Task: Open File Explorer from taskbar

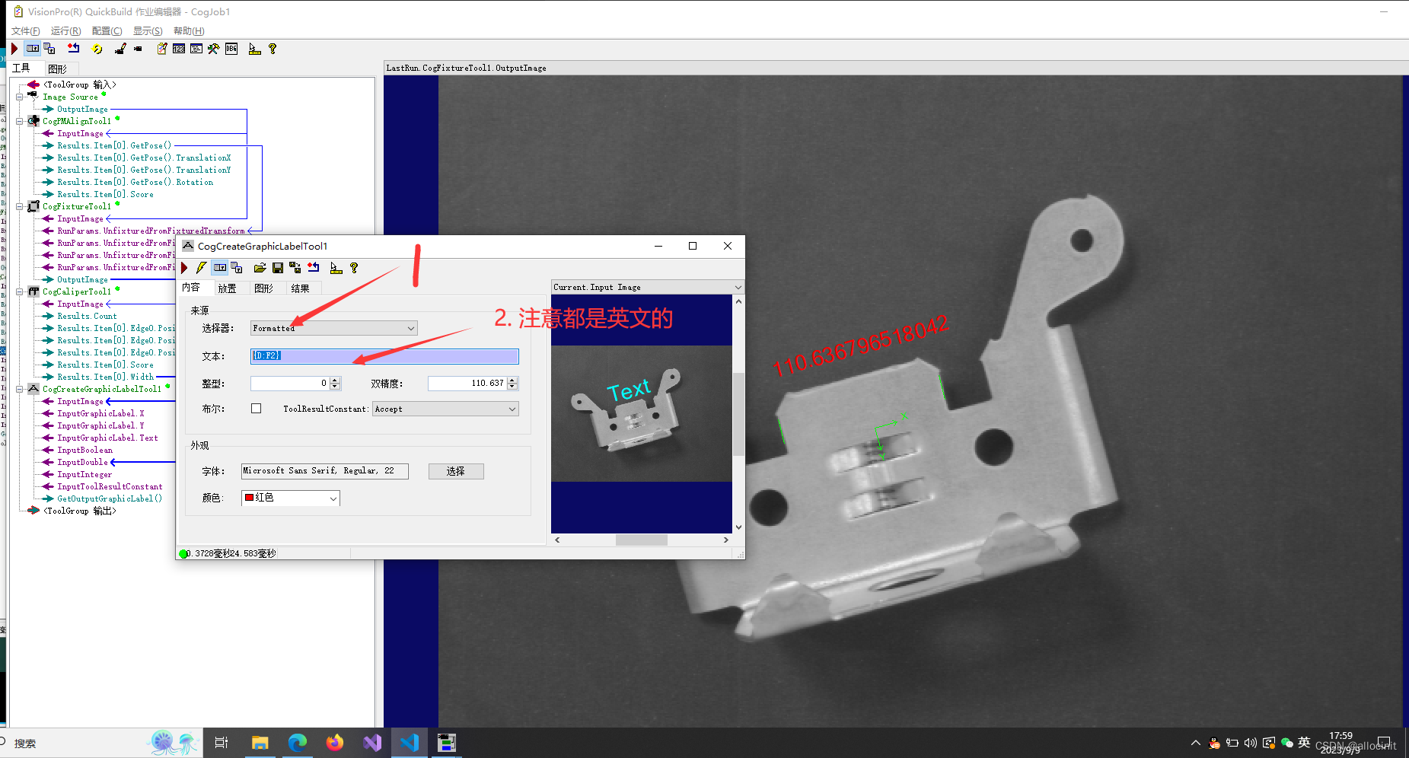Action: 260,742
